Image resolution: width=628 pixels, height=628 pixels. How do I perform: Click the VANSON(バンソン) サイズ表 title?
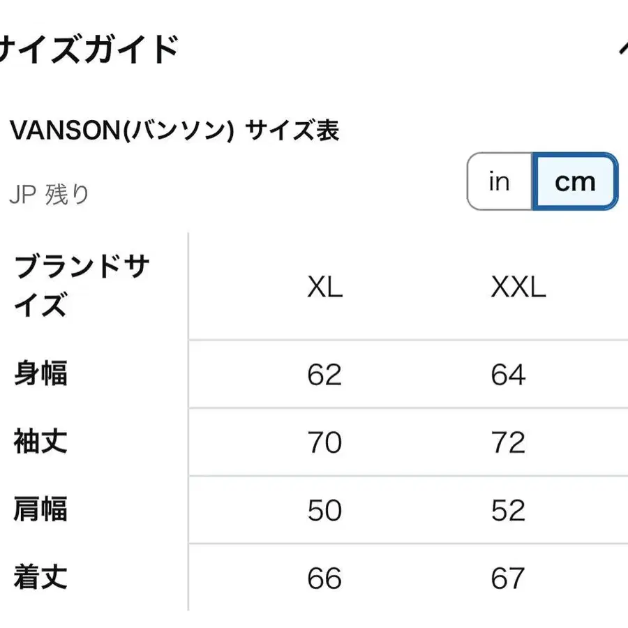[174, 130]
